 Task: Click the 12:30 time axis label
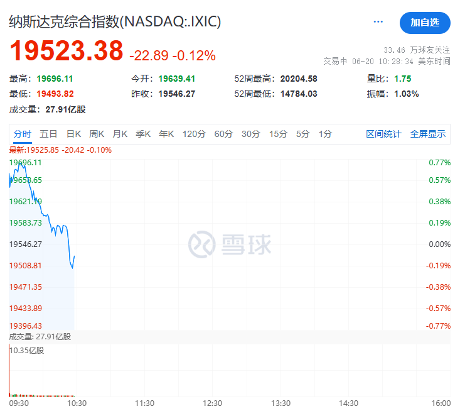click(x=212, y=403)
